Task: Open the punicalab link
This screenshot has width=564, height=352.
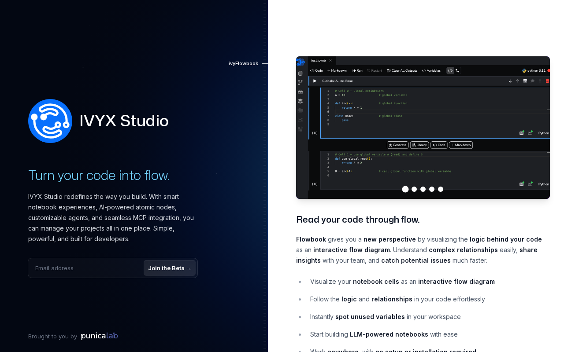Action: (x=100, y=336)
